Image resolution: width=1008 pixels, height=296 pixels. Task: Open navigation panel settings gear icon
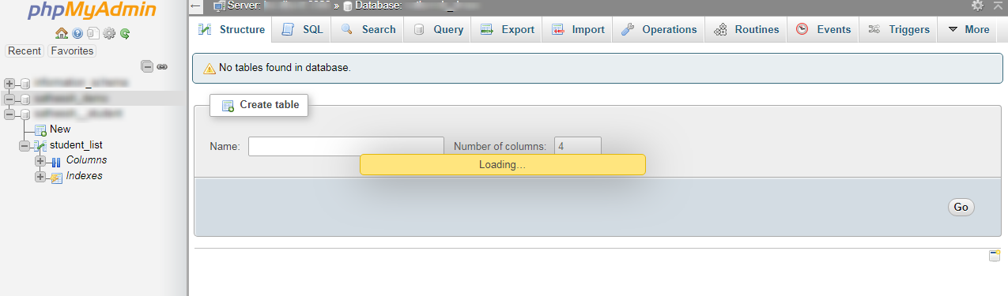(109, 34)
